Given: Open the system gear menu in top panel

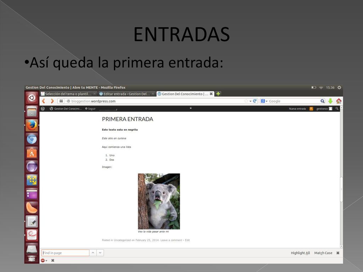Looking at the screenshot, I should click(339, 87).
